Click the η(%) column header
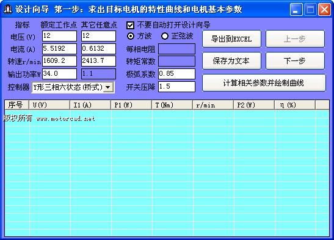Viewport: 334px width, 240px height. click(x=295, y=105)
